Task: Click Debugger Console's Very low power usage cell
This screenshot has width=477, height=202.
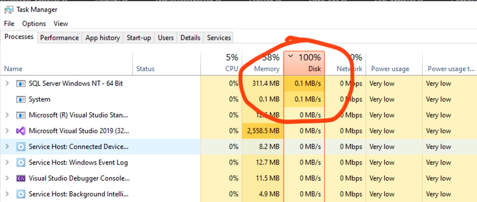Action: pos(394,178)
